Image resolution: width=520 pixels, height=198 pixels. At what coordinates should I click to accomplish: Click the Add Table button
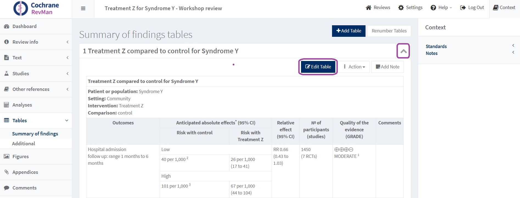coord(348,31)
